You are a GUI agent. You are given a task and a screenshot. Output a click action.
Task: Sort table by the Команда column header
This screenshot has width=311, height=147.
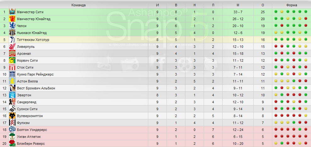pos(79,5)
